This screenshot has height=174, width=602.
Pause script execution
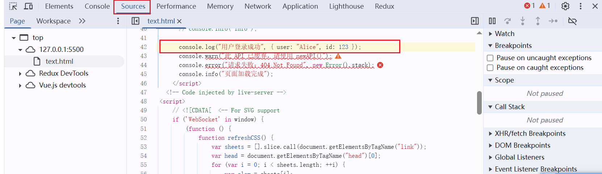492,21
